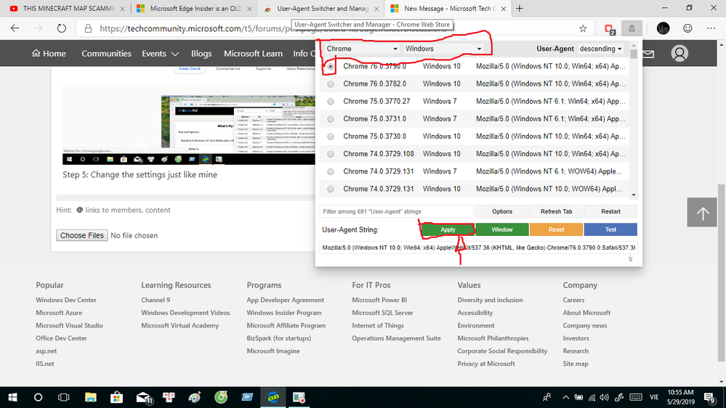This screenshot has width=726, height=408.
Task: Click the browser back arrow
Action: point(15,28)
